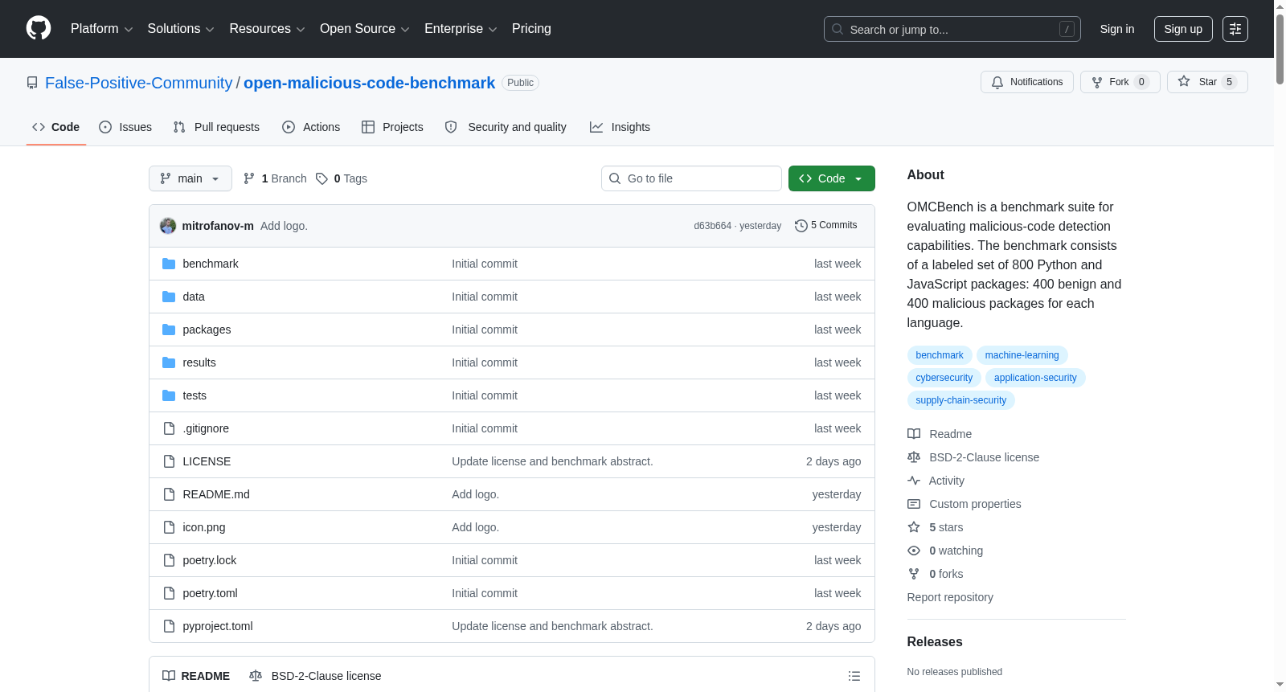The width and height of the screenshot is (1286, 692).
Task: Expand the green Code clone dropdown
Action: 832,178
